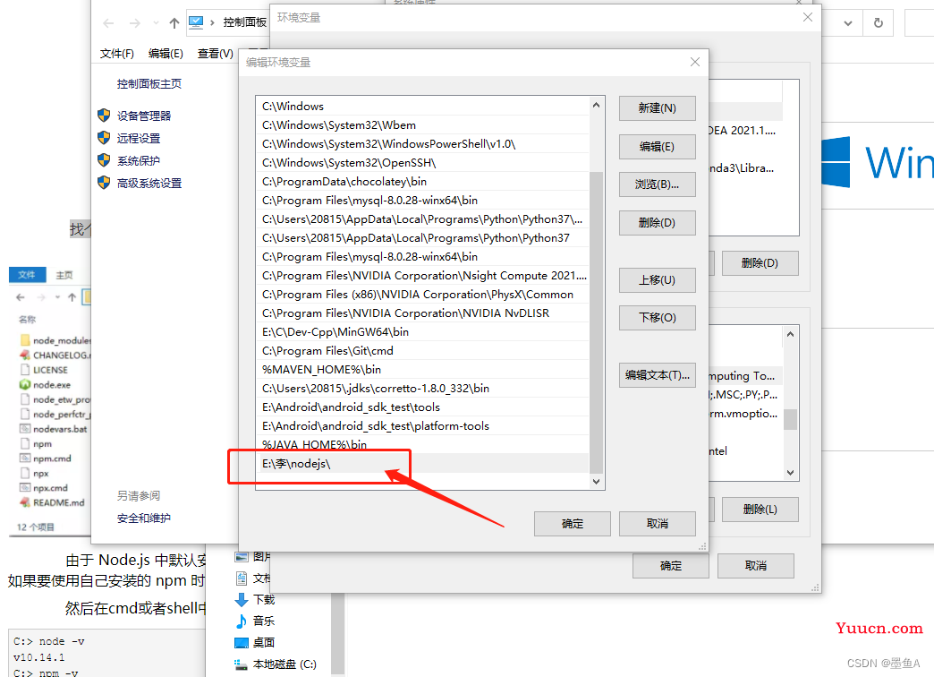Click 删除(L) in the 环境变量 dialog
This screenshot has width=934, height=677.
(x=760, y=510)
